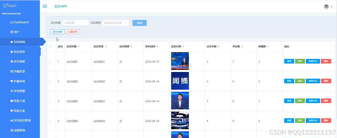Screen dimensions: 337x138
Task: Sort by 动态视频 column arrows
Action: point(131,47)
